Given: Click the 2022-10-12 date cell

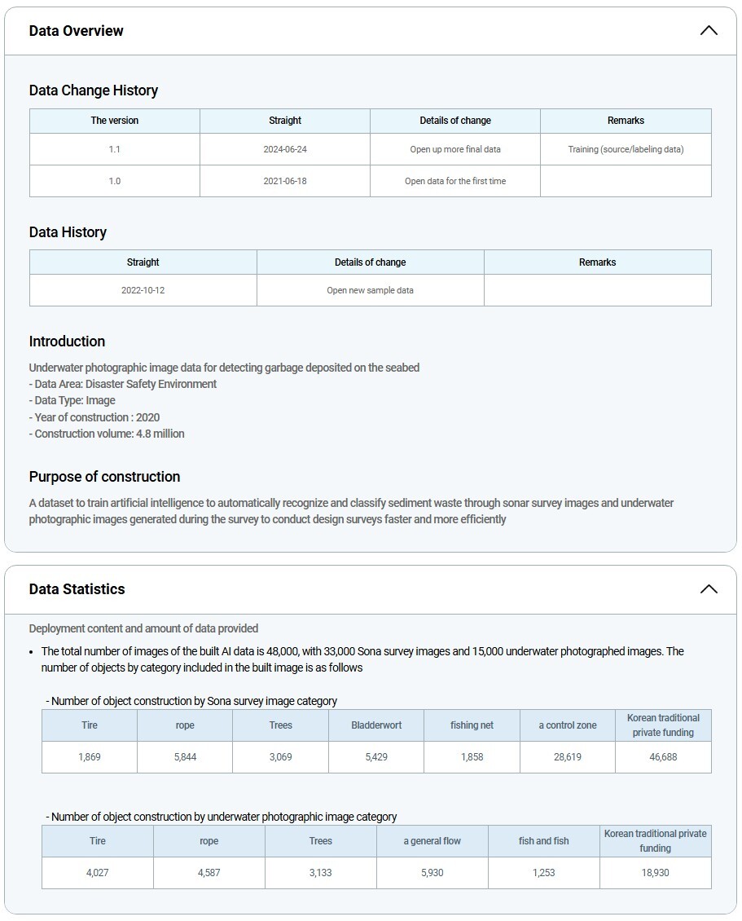Looking at the screenshot, I should pos(143,290).
